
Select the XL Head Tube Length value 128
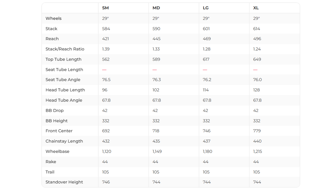[256, 90]
